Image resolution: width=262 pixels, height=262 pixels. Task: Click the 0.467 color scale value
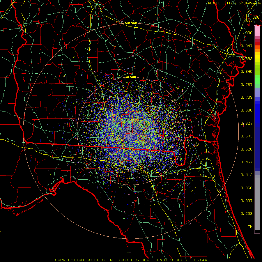click(x=247, y=162)
